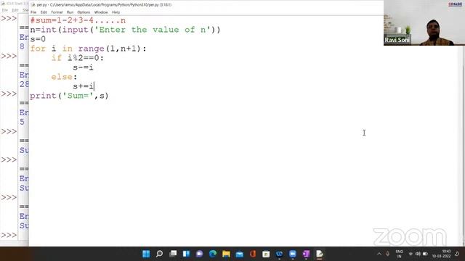Open the Widgets panel icon
This screenshot has width=465, height=261.
[186, 254]
